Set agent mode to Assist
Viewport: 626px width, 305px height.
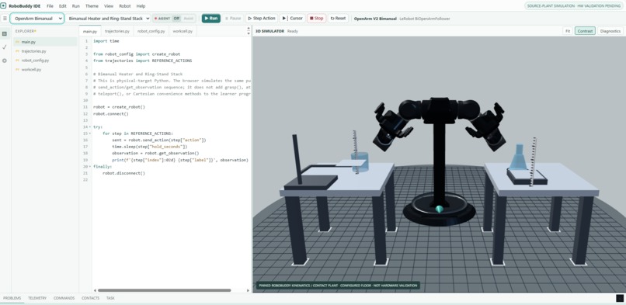pyautogui.click(x=188, y=19)
